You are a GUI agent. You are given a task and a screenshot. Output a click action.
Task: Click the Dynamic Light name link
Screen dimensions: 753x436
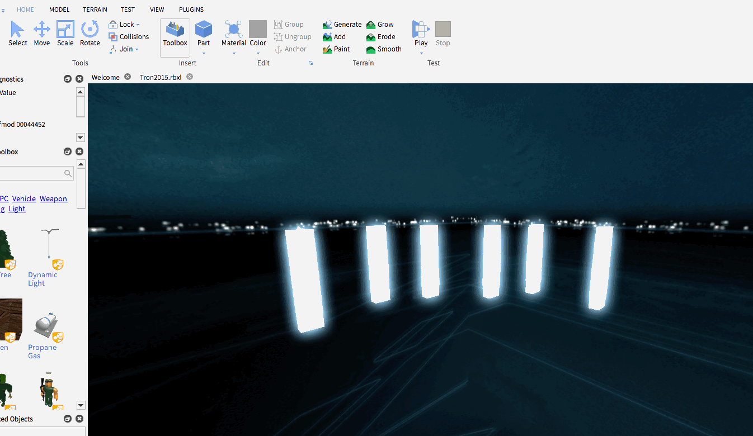pos(43,279)
